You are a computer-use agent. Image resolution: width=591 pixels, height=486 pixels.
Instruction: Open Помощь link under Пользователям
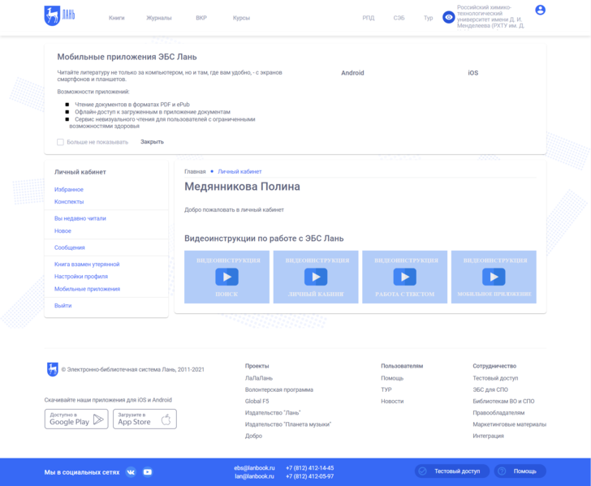tap(392, 378)
